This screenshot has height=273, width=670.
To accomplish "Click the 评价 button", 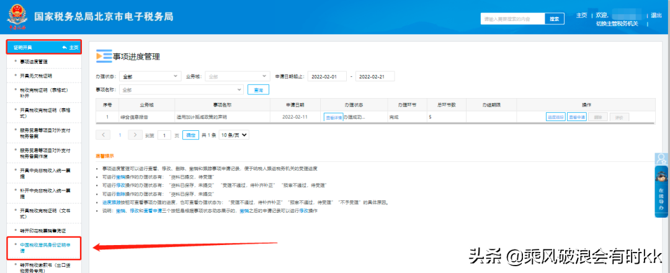I will click(x=619, y=117).
